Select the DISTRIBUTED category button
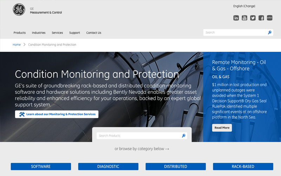 click(x=176, y=166)
